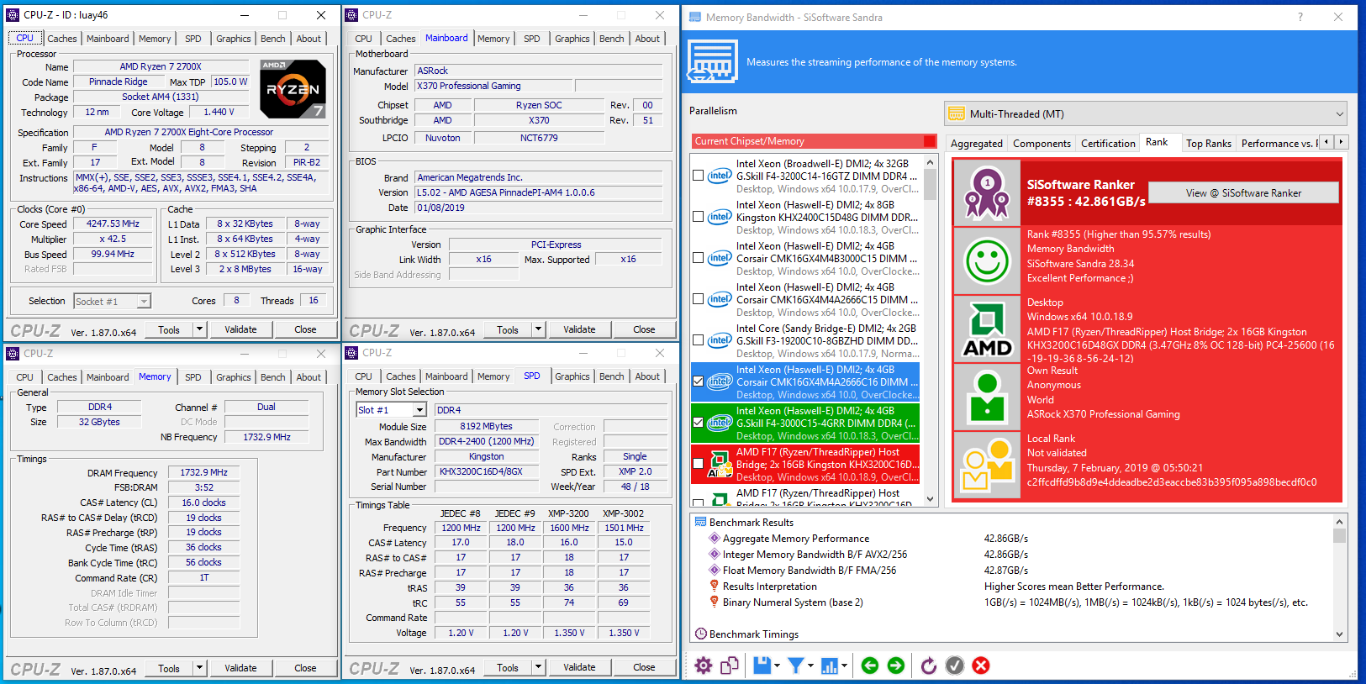The height and width of the screenshot is (684, 1366).
Task: Click the Intel logo of the Broadwell-E result
Action: click(x=720, y=176)
